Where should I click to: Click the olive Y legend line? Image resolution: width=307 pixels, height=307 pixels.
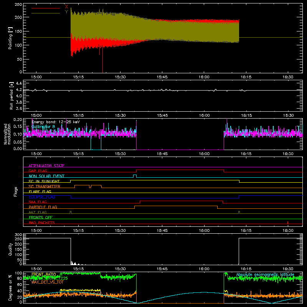click(x=46, y=13)
